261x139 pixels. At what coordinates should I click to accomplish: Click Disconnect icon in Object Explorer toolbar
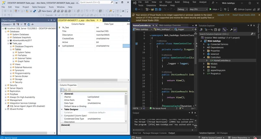[x=18, y=24]
